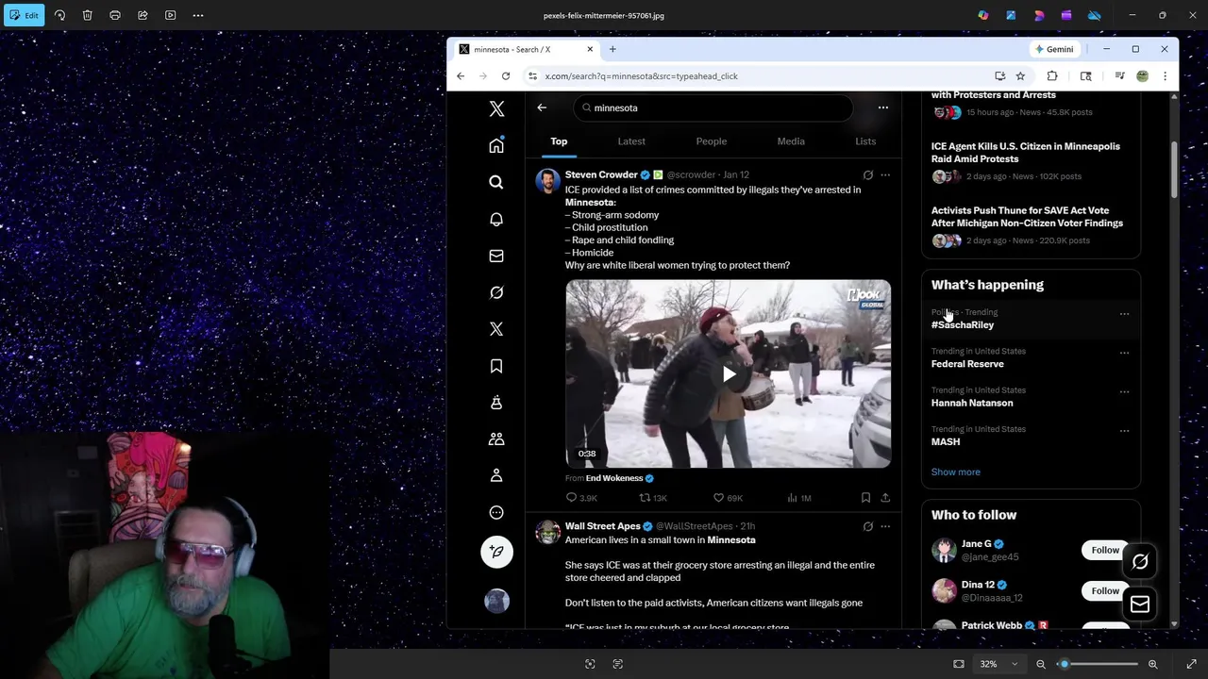
Task: Go to X Home in sidebar
Action: click(x=496, y=145)
